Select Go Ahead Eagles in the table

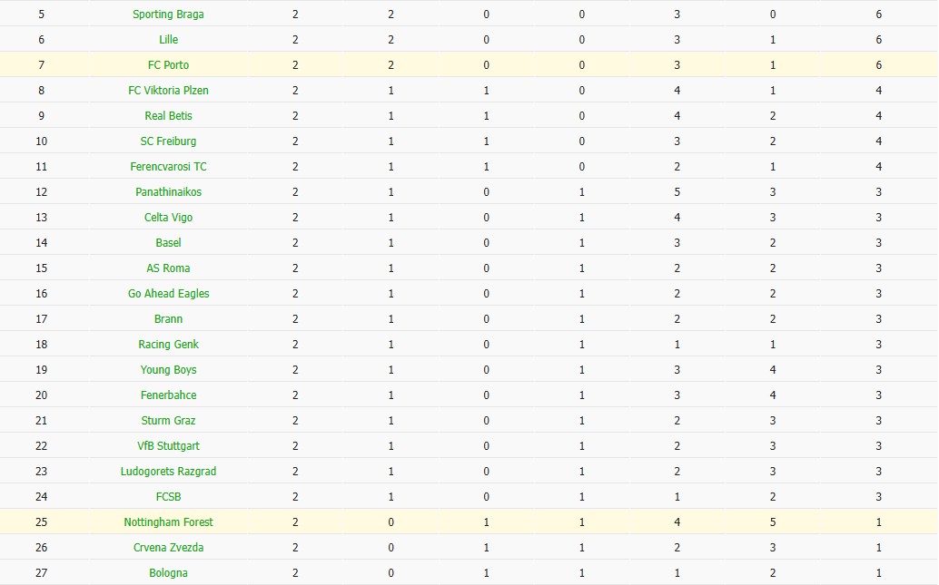coord(168,294)
